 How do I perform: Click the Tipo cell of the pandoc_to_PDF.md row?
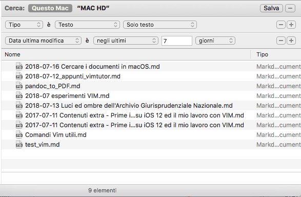pos(278,86)
